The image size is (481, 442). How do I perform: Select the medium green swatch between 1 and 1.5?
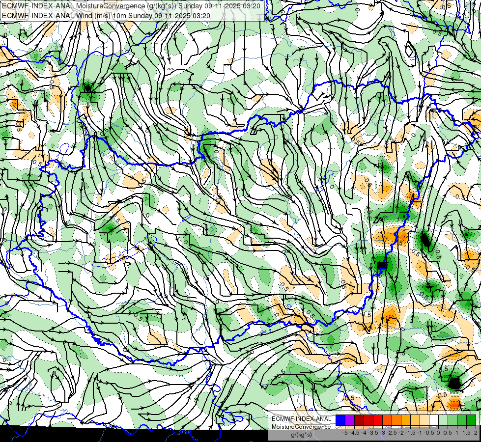pos(462,420)
